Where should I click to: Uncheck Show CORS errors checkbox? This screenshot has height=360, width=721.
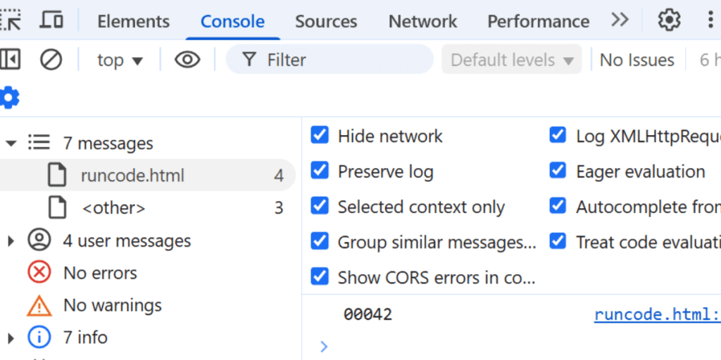pos(320,277)
